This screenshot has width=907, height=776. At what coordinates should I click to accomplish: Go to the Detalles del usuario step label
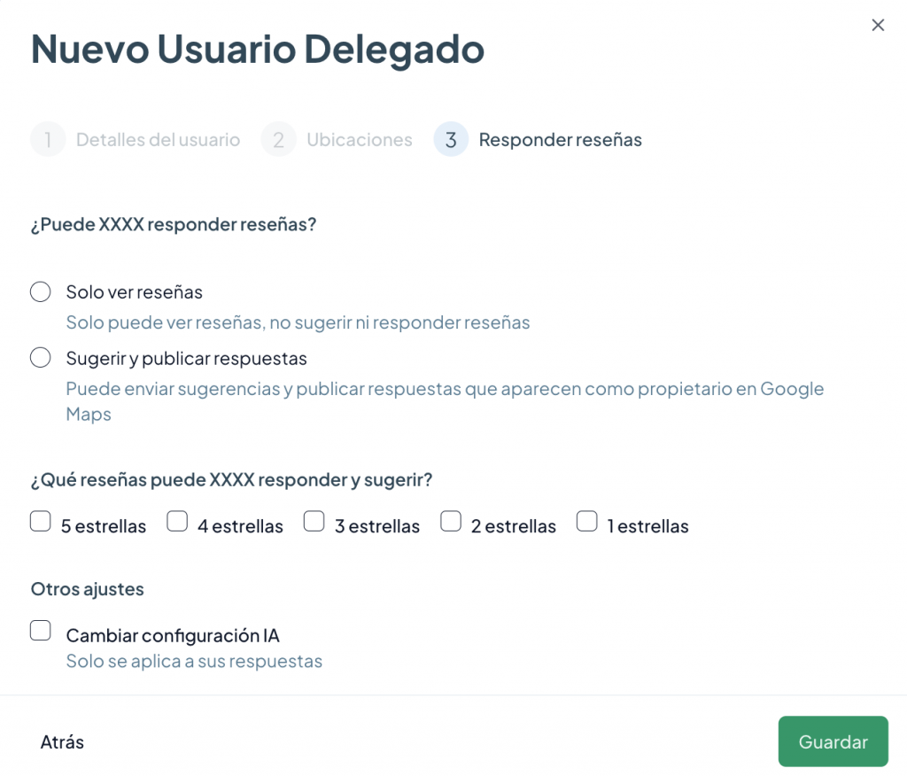tap(158, 140)
